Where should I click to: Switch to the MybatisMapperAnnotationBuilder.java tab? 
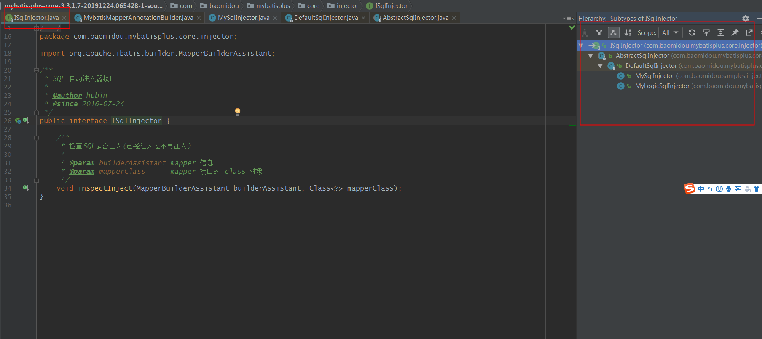(138, 18)
